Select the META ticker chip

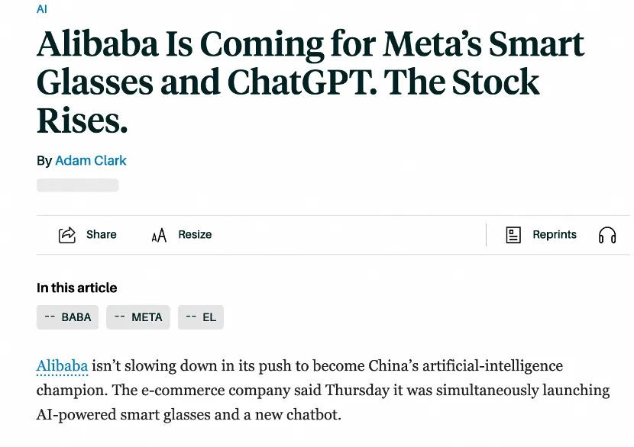point(138,317)
